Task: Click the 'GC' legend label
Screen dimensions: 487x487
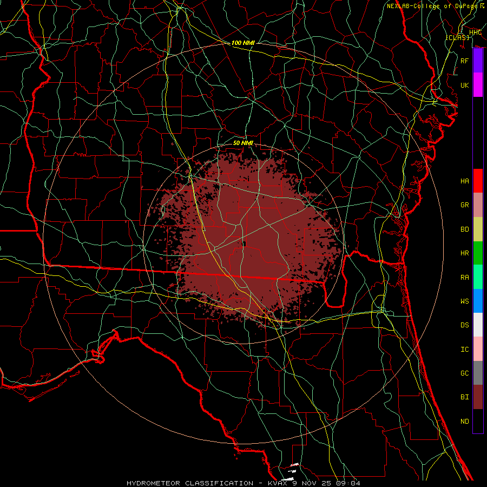Action: coord(465,373)
